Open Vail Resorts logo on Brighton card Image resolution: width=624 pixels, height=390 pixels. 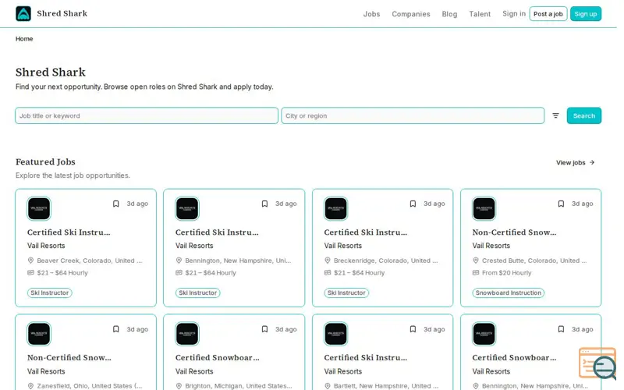pos(187,334)
